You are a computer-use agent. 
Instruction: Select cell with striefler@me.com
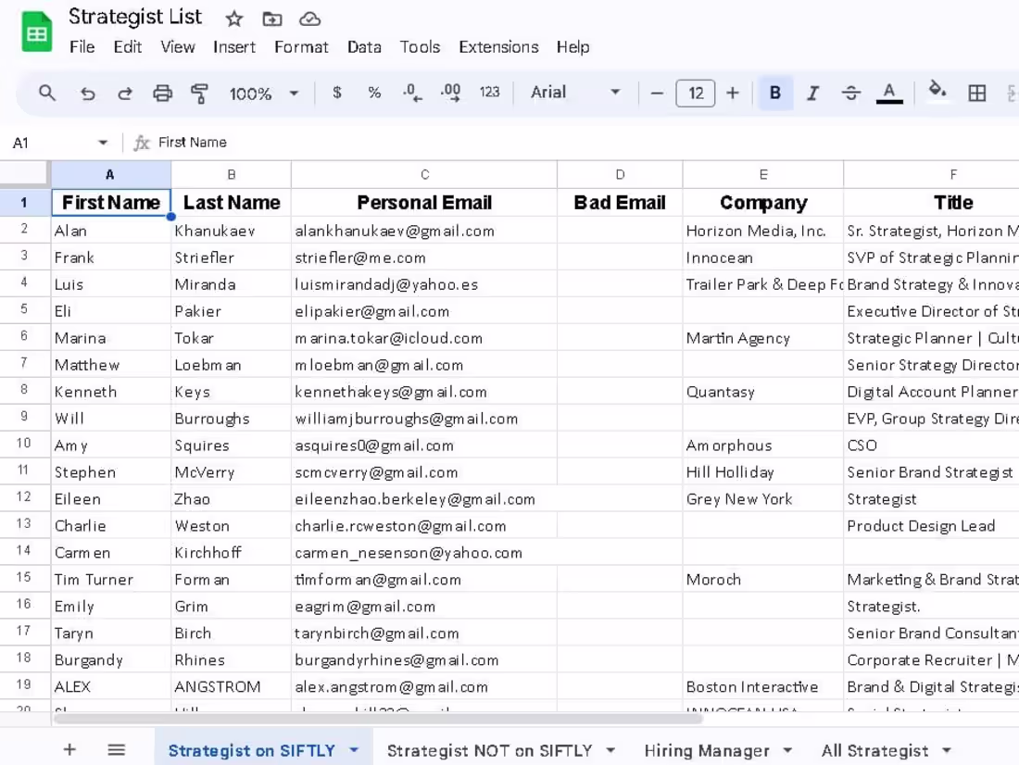click(424, 257)
